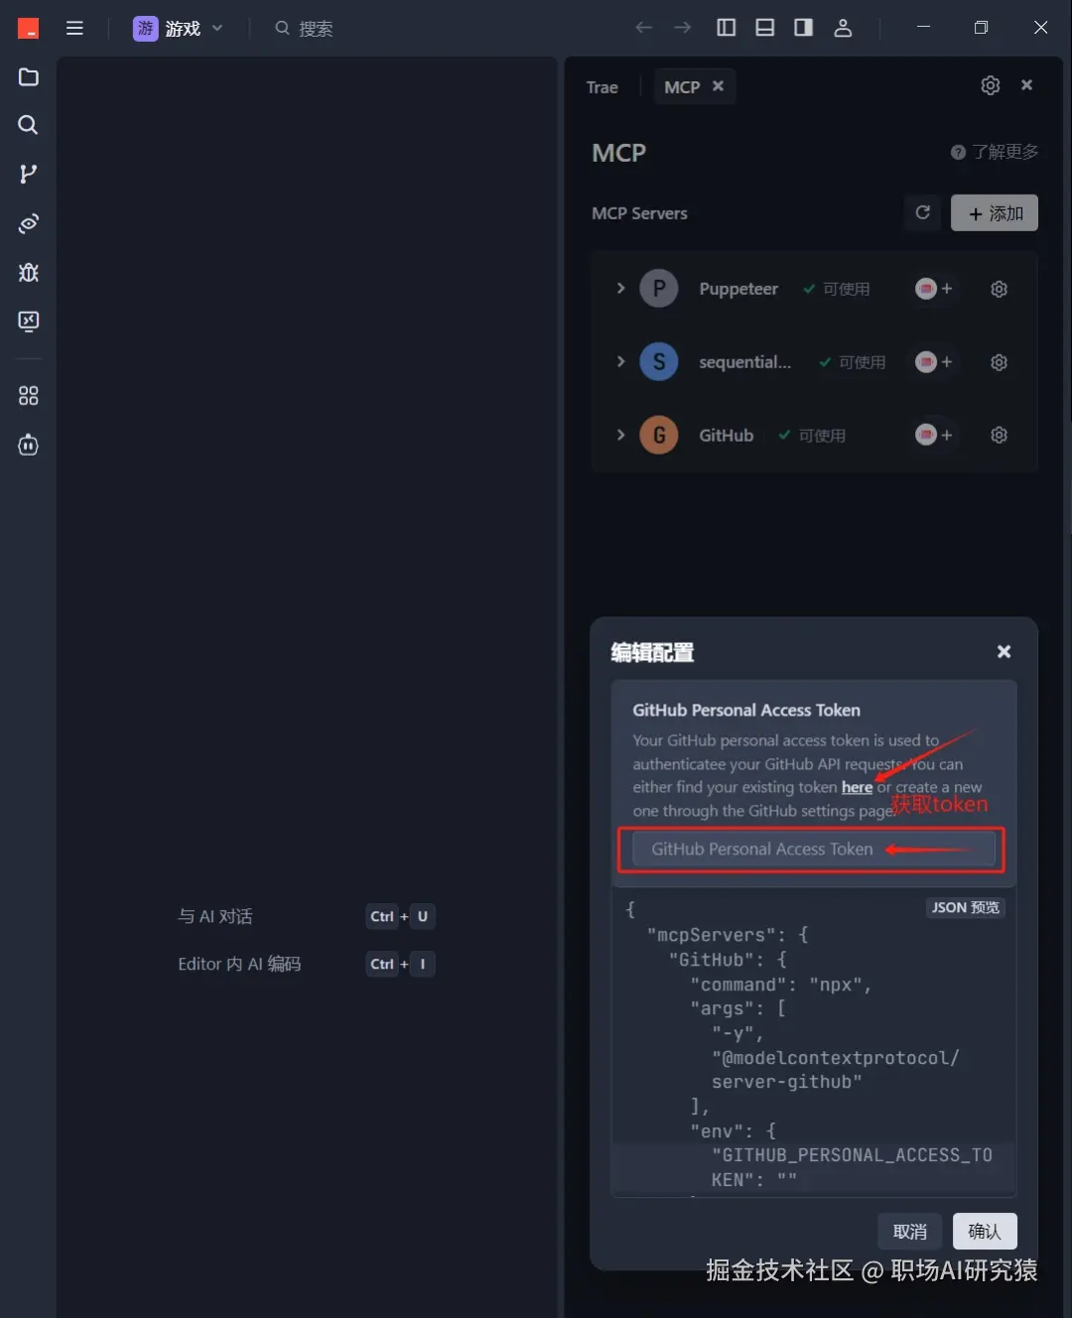Open GitHub server settings gear
Image resolution: width=1072 pixels, height=1318 pixels.
1000,435
